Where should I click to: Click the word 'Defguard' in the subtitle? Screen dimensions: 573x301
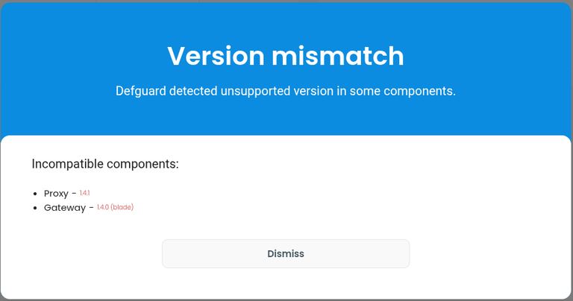pyautogui.click(x=142, y=92)
